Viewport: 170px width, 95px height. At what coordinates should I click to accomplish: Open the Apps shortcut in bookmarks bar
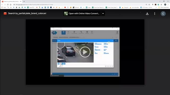coord(4,7)
